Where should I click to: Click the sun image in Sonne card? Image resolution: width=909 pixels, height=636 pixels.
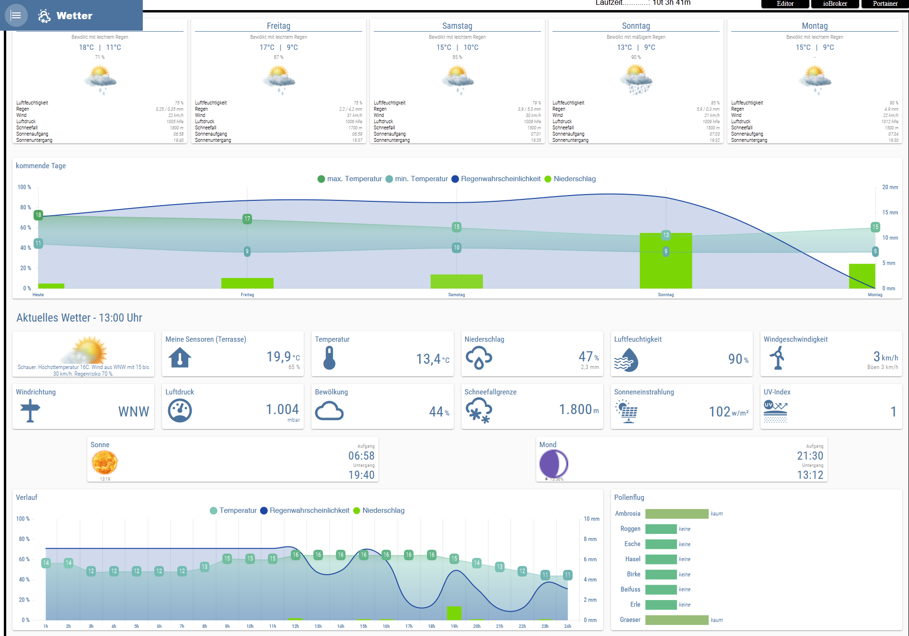pyautogui.click(x=104, y=463)
